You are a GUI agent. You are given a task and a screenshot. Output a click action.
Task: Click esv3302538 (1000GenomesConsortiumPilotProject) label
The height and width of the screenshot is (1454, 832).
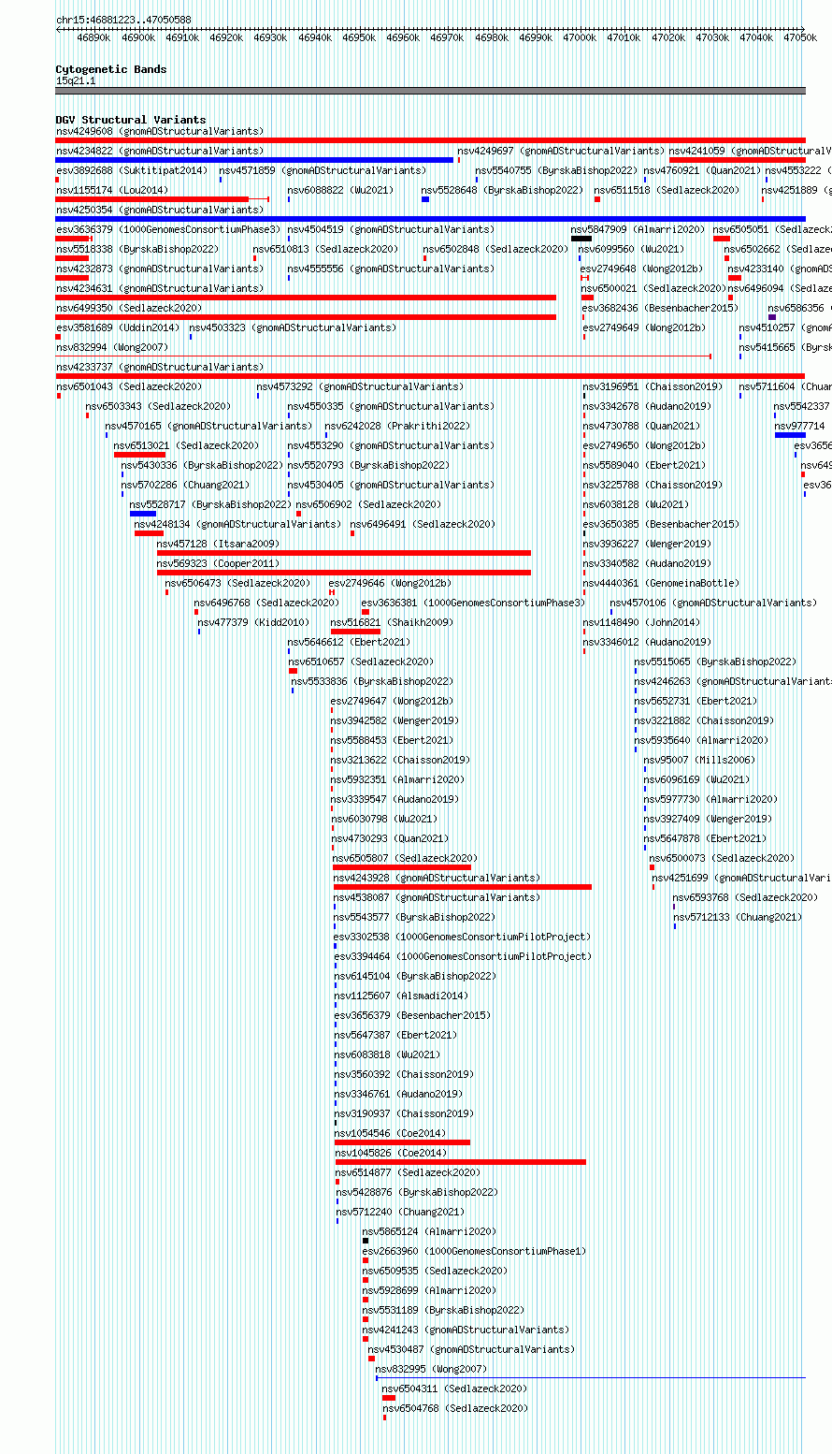point(463,937)
